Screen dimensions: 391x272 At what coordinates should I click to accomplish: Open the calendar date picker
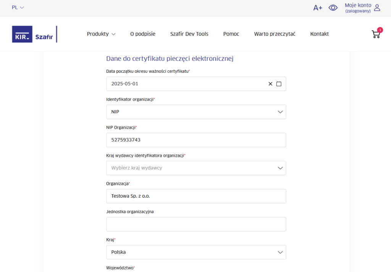tap(279, 84)
